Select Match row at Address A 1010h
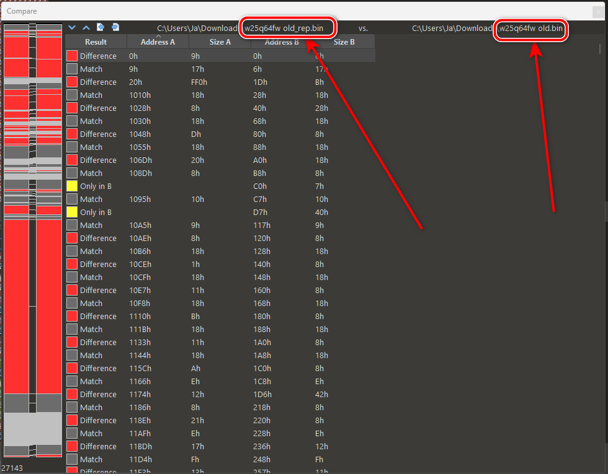The width and height of the screenshot is (608, 474). [x=220, y=95]
